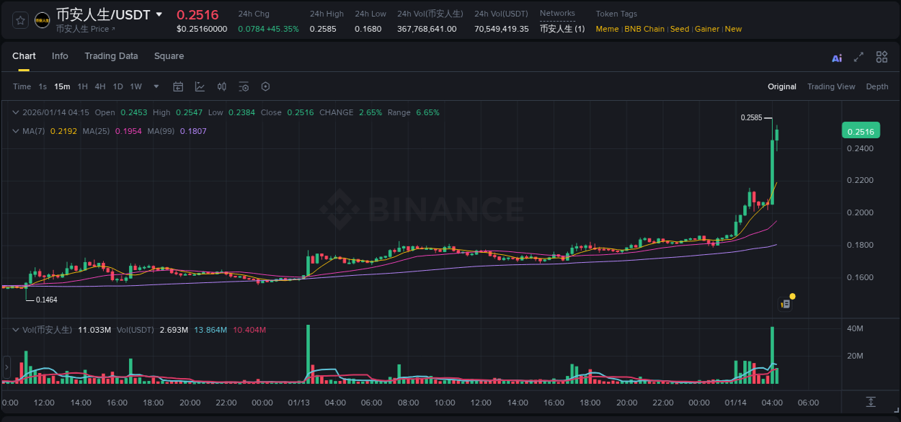The height and width of the screenshot is (422, 901).
Task: Collapse the Vol indicator panel
Action: tap(15, 328)
